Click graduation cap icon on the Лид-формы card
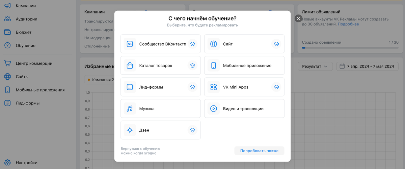This screenshot has width=405, height=169. pyautogui.click(x=192, y=87)
